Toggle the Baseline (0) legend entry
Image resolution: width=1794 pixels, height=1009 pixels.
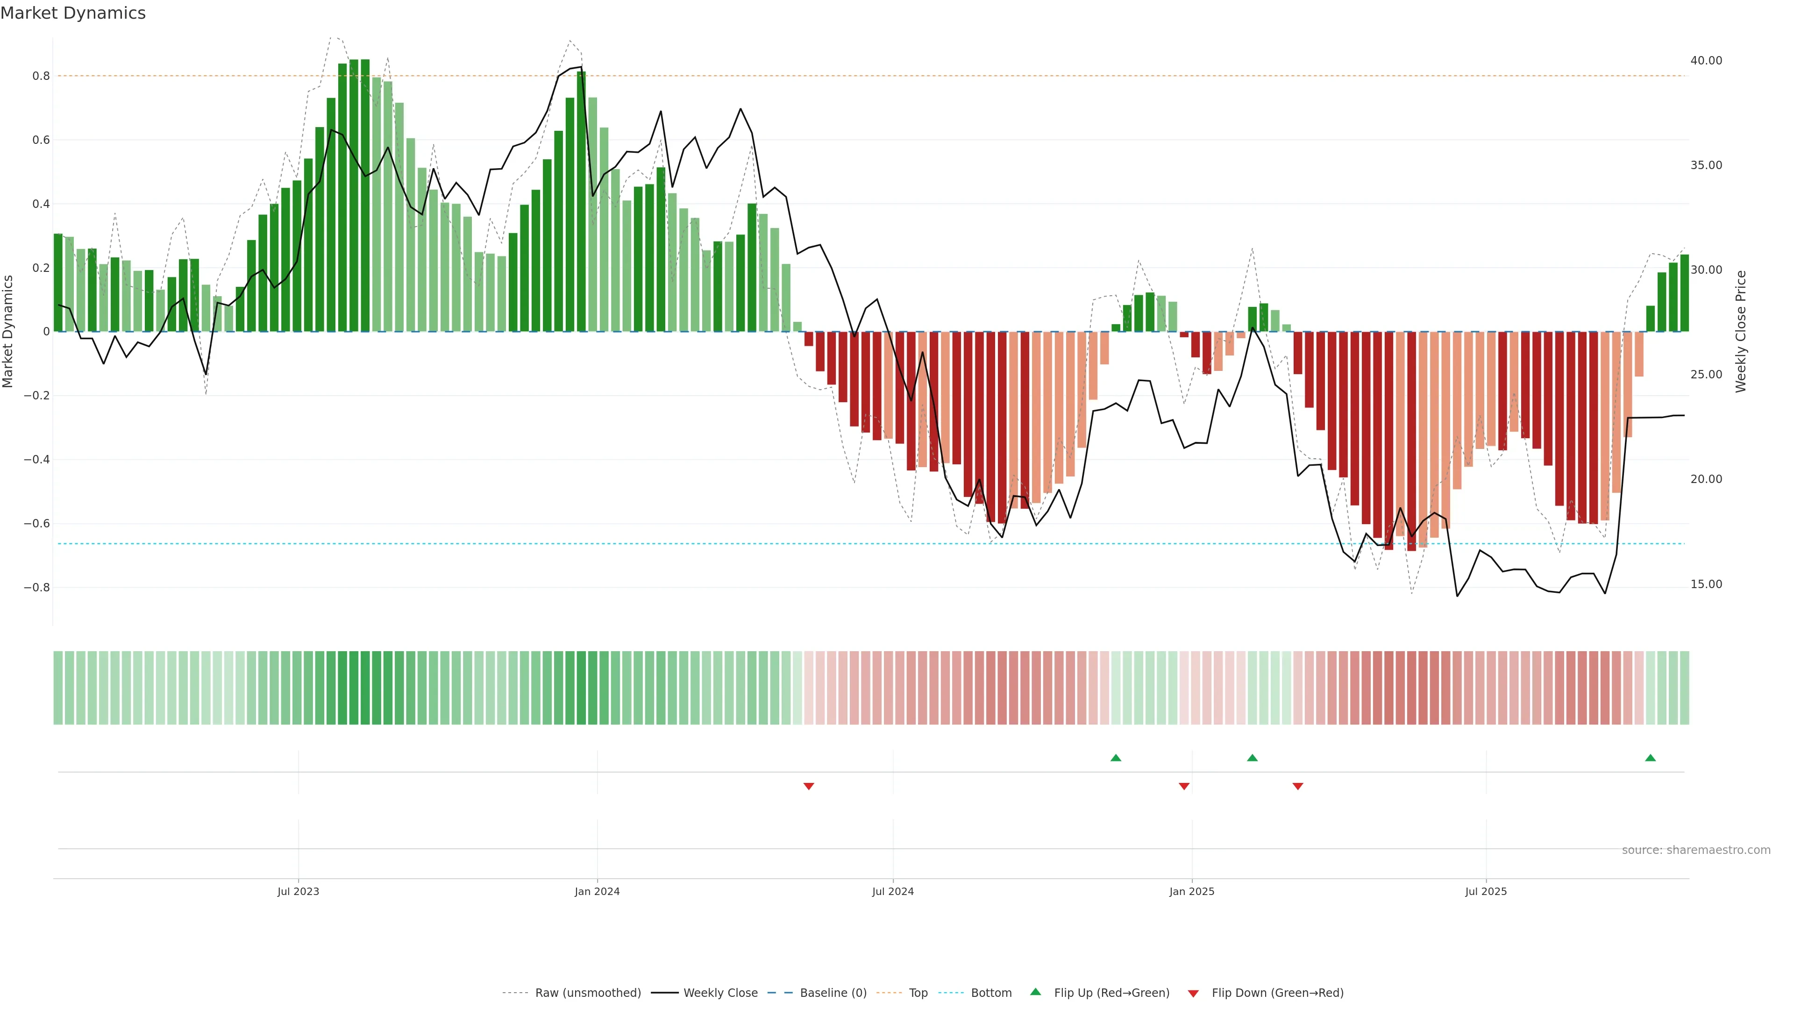click(833, 993)
